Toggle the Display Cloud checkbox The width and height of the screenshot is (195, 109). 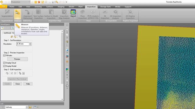pyautogui.click(x=4, y=63)
